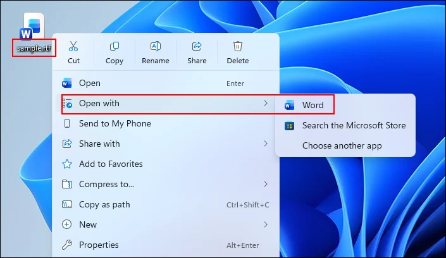Screen dimensions: 446x258
Task: Click the Cut scissors icon
Action: 73,46
